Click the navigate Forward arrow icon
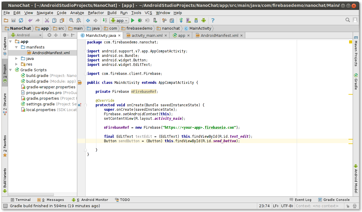This screenshot has height=212, width=362. point(96,20)
